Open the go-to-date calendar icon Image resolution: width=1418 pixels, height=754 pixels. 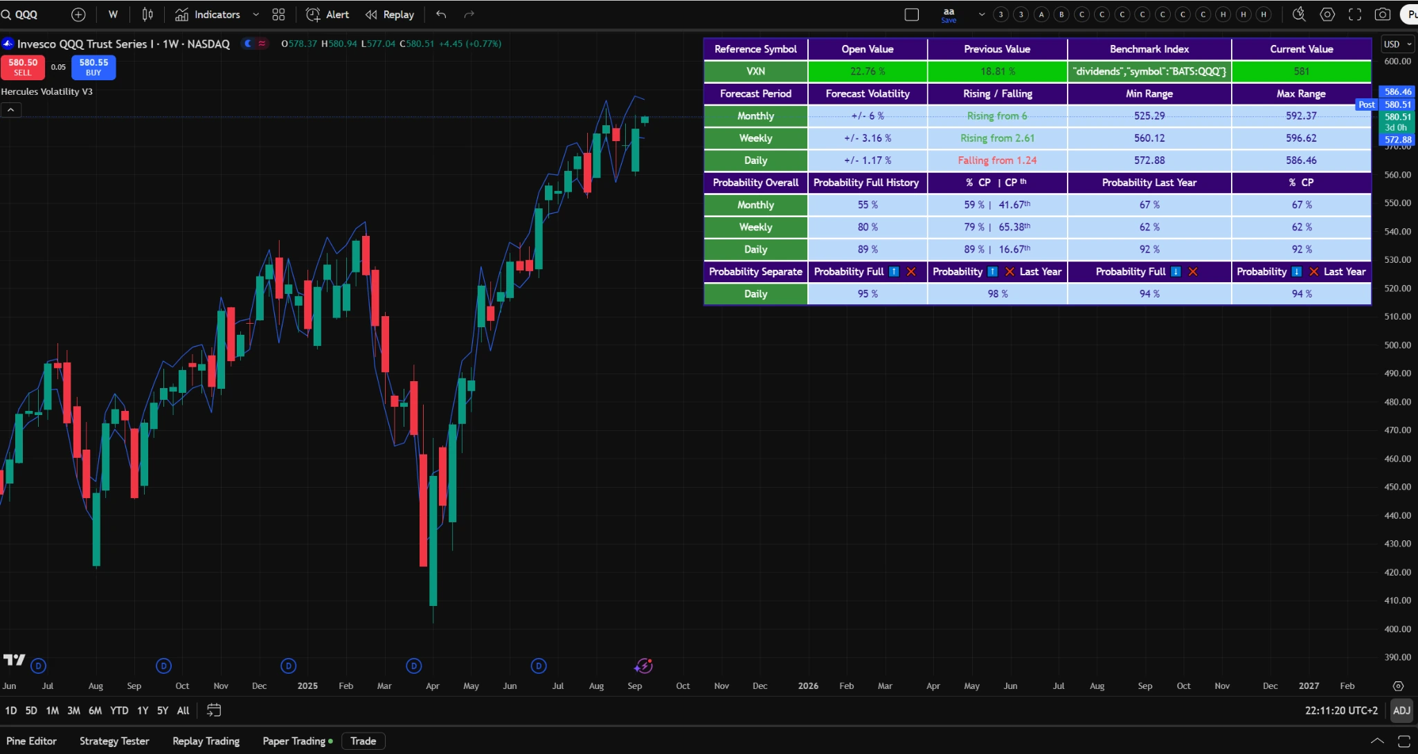[214, 710]
